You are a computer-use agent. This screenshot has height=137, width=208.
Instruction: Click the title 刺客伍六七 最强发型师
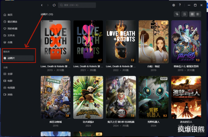186,66
